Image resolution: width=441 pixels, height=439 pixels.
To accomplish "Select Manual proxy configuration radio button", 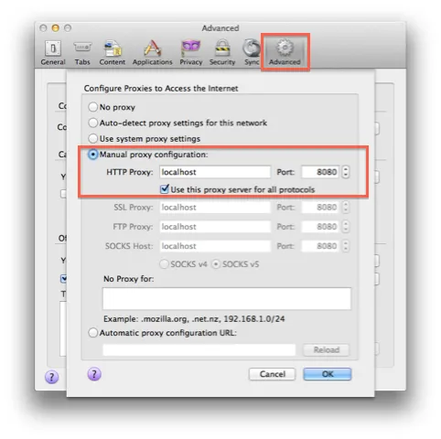I will tap(92, 155).
